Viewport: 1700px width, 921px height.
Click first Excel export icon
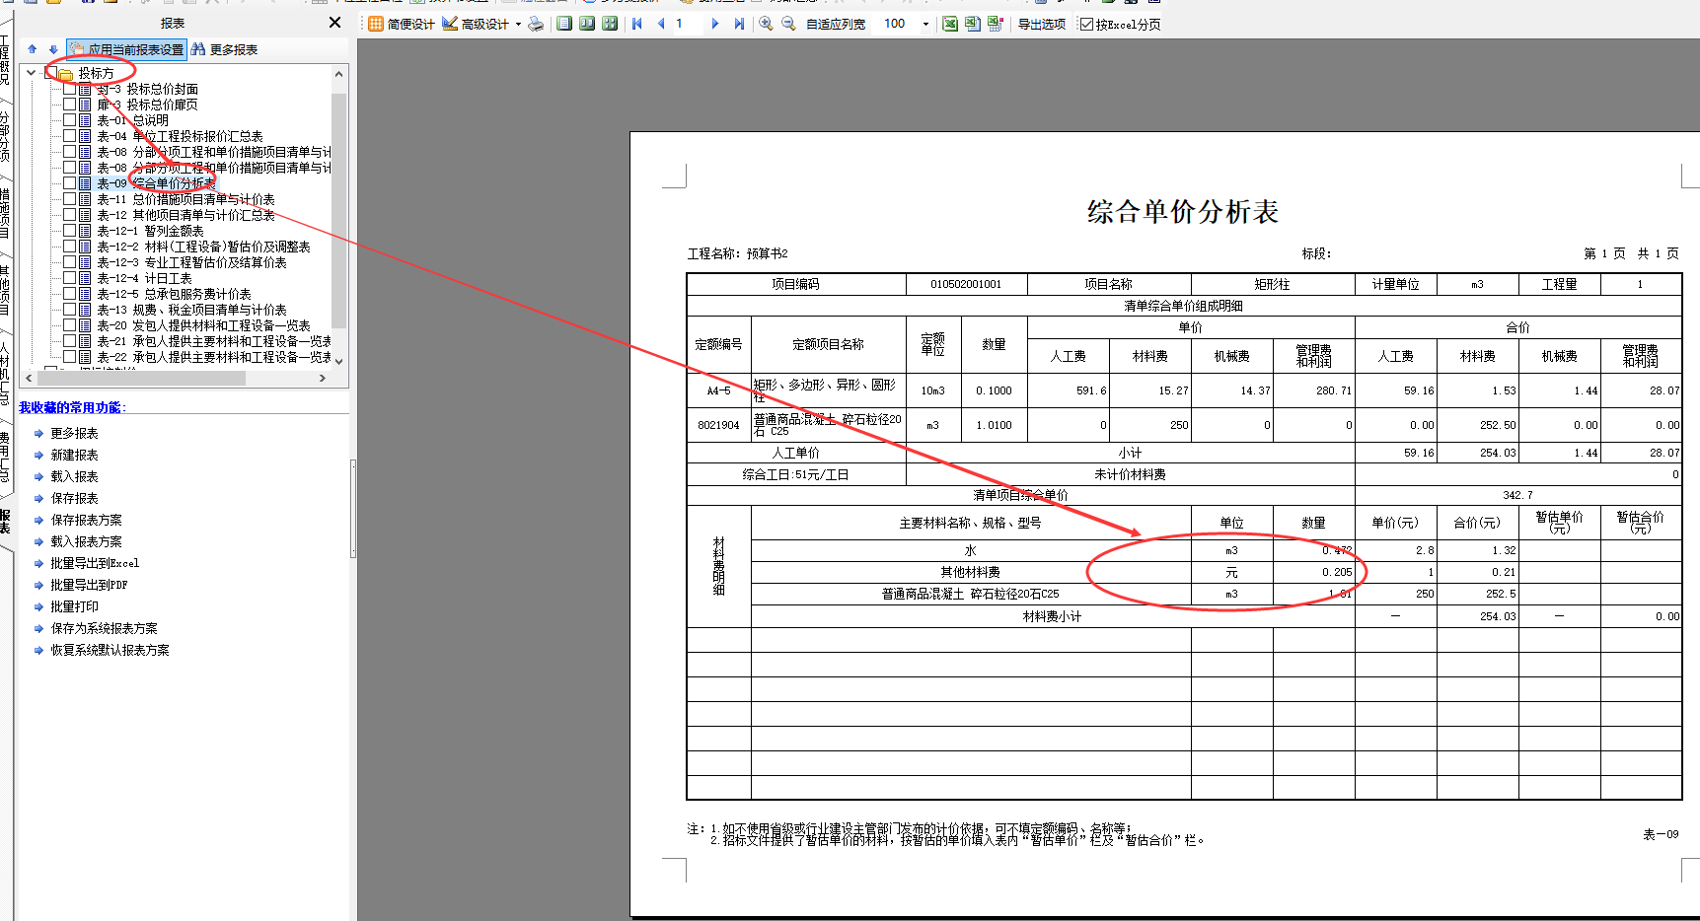[x=950, y=24]
